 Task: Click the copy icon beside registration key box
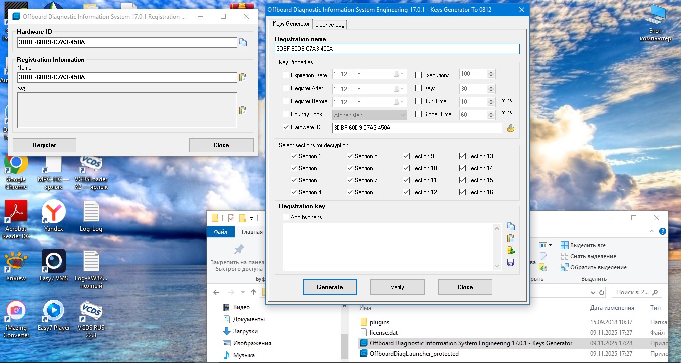(x=511, y=226)
